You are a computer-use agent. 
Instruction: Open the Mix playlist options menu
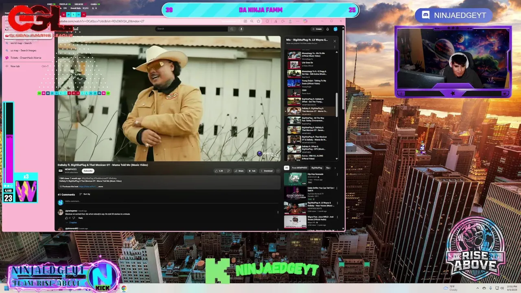tap(335, 47)
